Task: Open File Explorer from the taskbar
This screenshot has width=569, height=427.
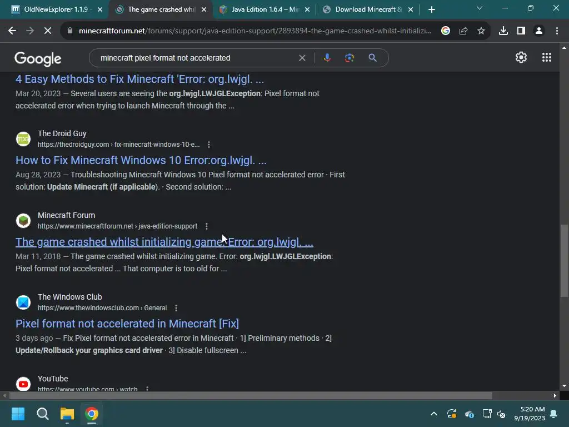Action: (x=67, y=414)
